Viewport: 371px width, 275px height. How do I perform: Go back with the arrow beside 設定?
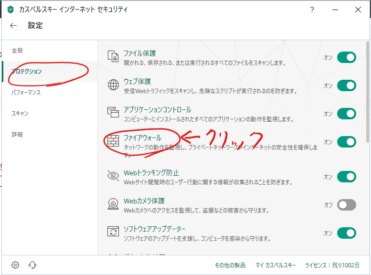tap(13, 26)
